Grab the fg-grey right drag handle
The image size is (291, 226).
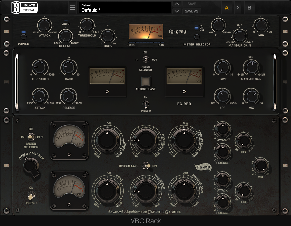pyautogui.click(x=285, y=32)
